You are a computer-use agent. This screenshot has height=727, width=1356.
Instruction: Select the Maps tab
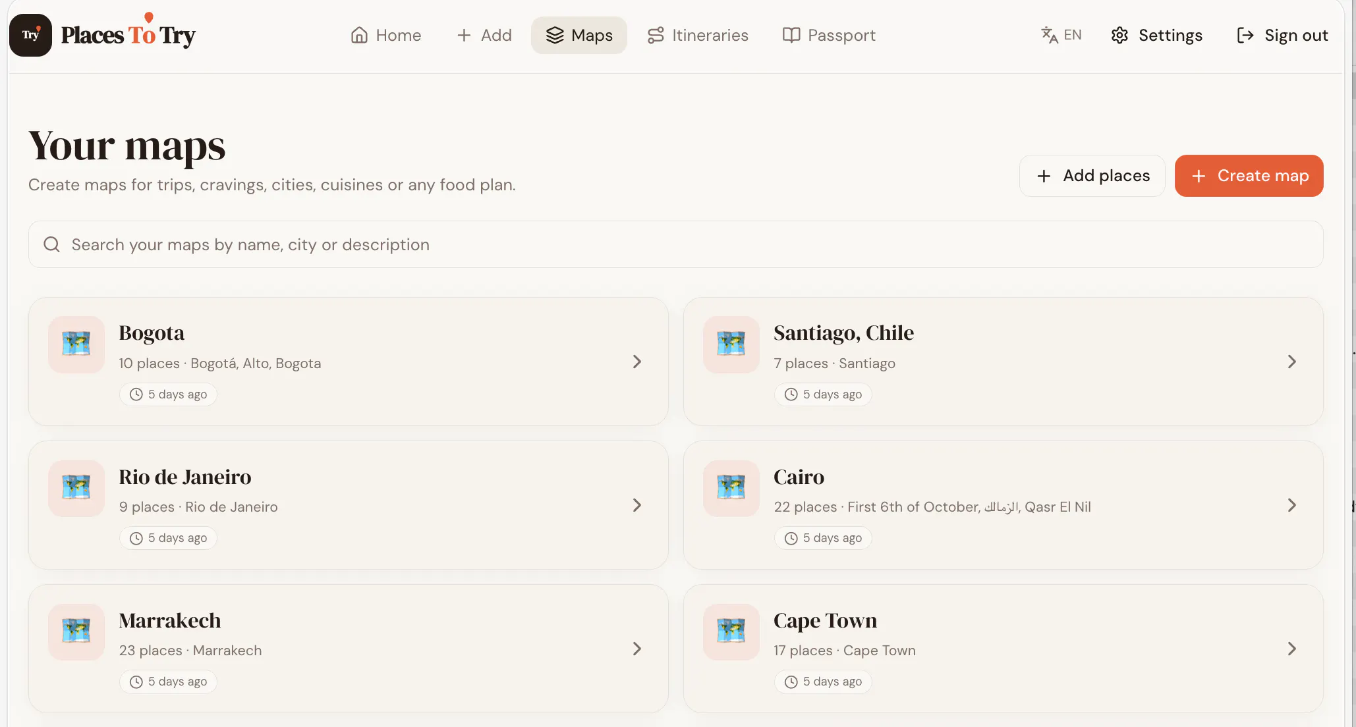point(579,35)
